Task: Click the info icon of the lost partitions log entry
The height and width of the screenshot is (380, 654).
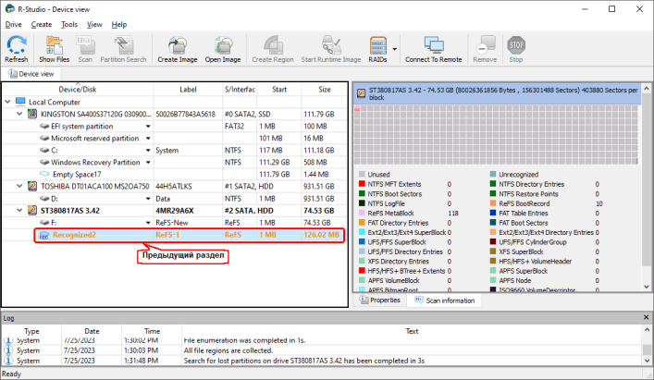Action: tap(8, 361)
